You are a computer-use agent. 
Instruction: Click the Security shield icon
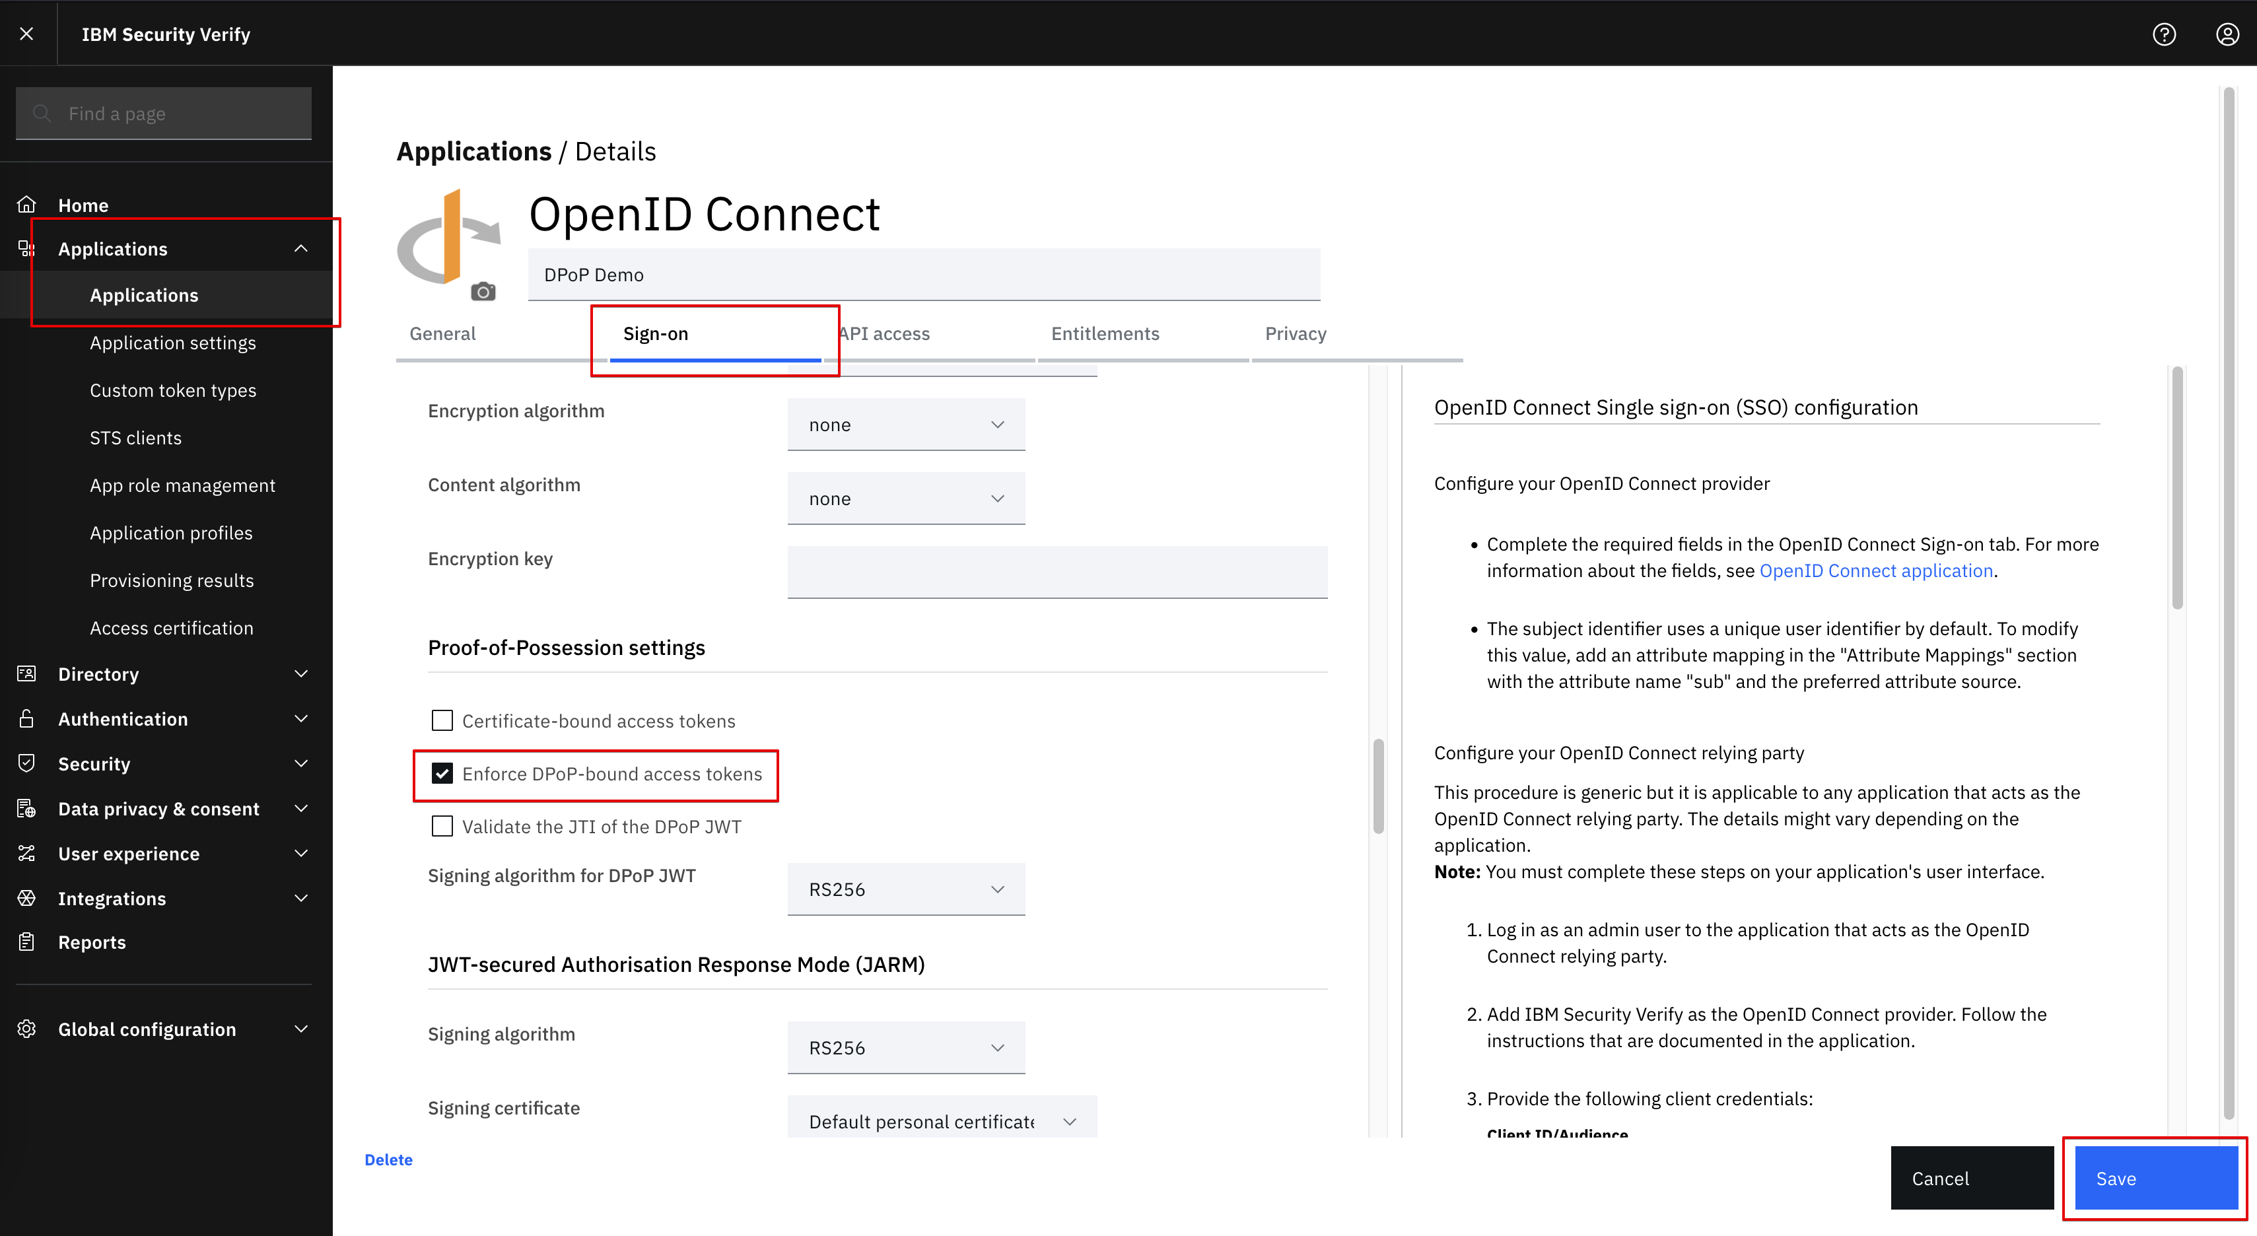26,763
